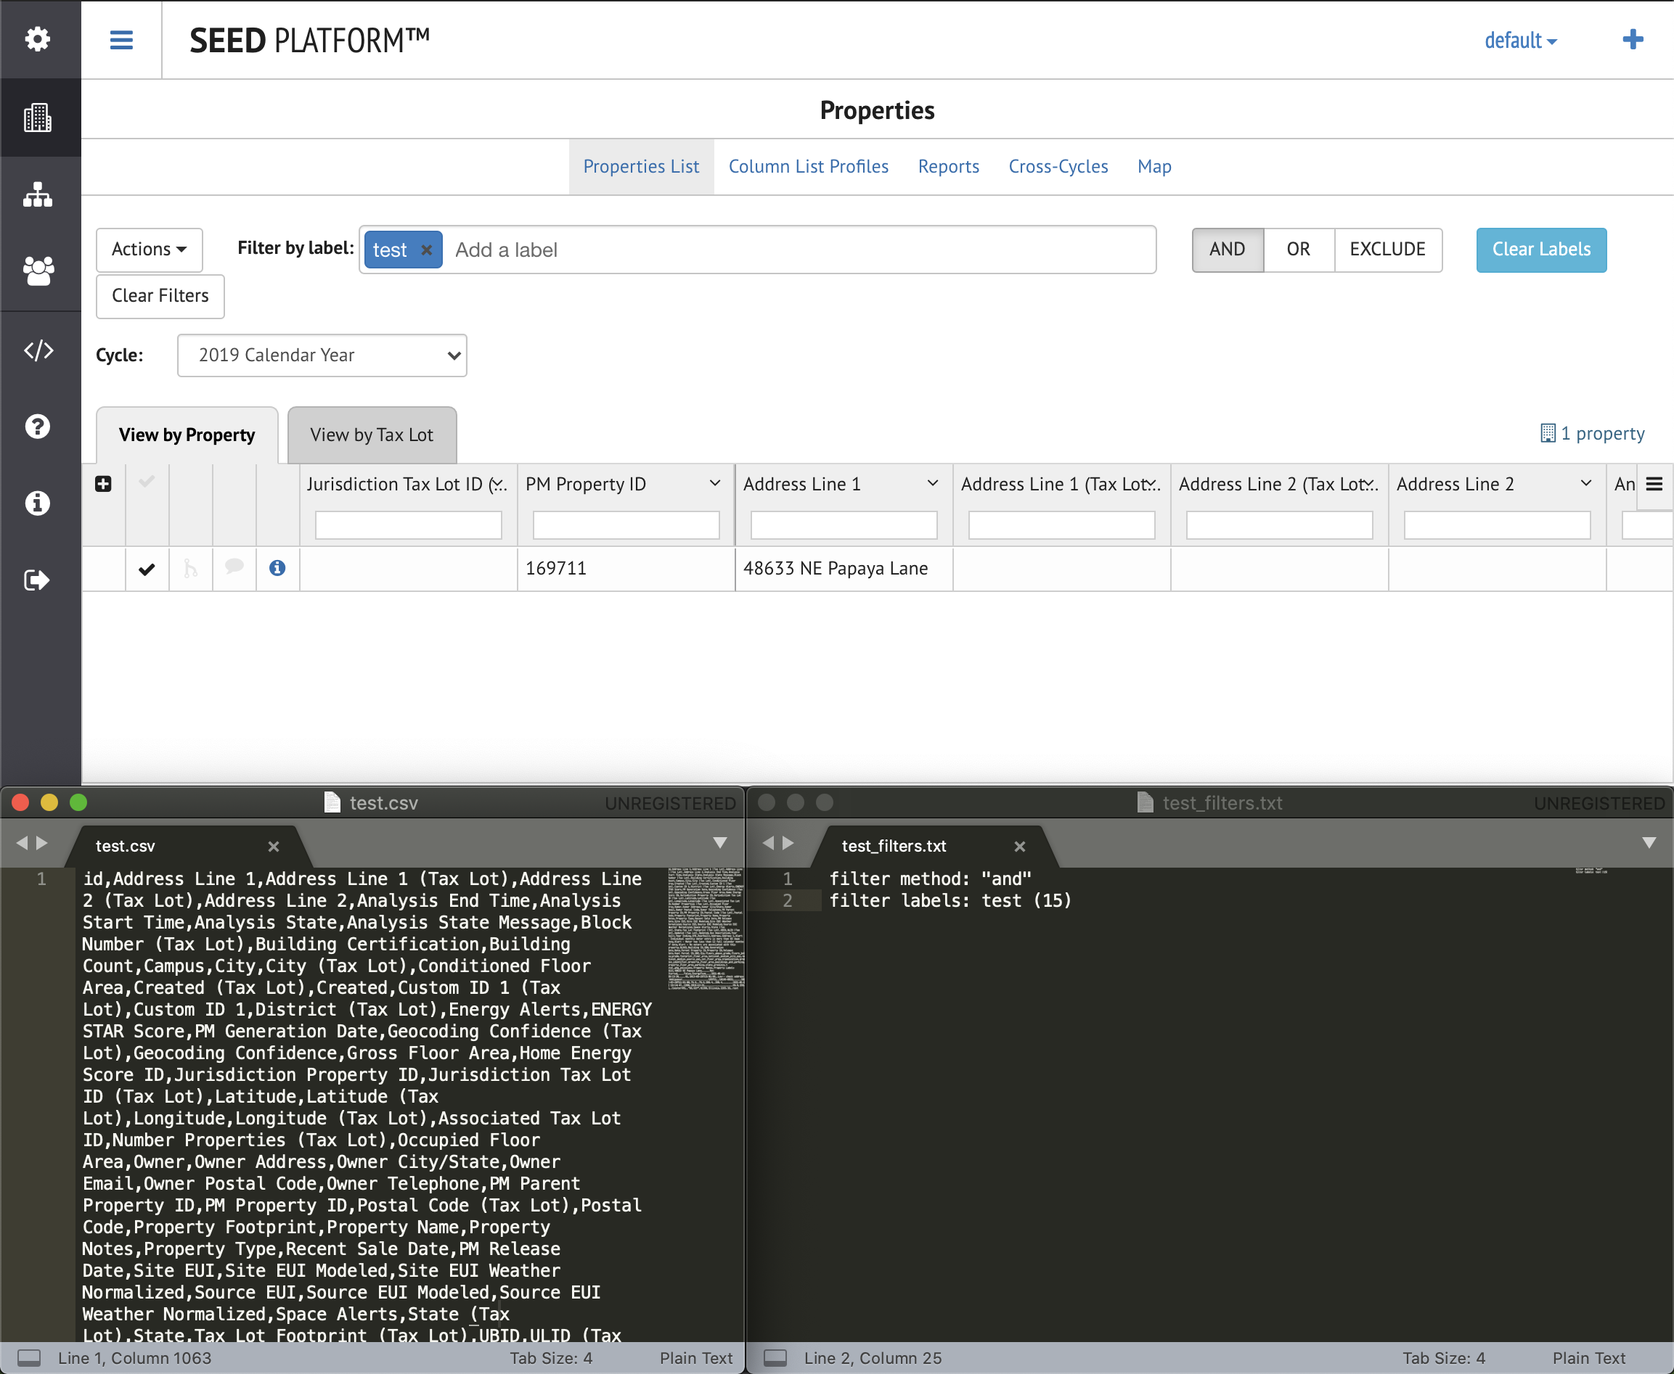The image size is (1674, 1374).
Task: Open the Actions dropdown
Action: pyautogui.click(x=149, y=250)
